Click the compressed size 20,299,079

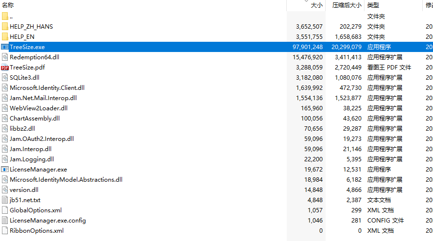[346, 47]
